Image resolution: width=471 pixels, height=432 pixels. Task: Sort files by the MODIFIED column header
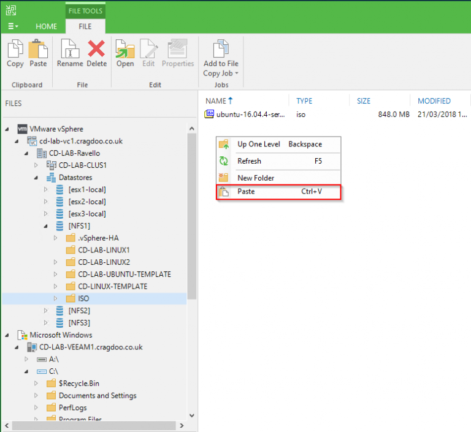coord(434,101)
